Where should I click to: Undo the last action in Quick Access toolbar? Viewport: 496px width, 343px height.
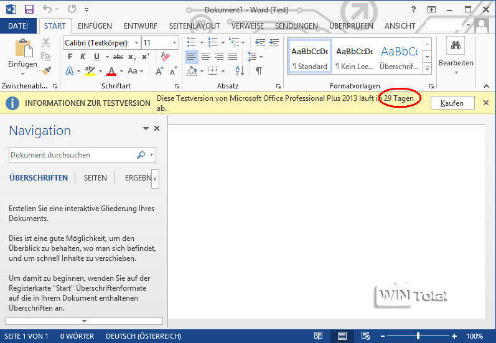coord(47,9)
